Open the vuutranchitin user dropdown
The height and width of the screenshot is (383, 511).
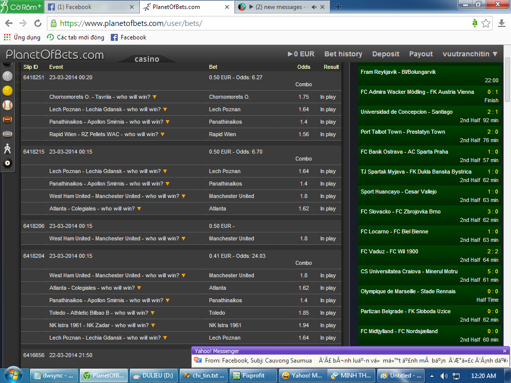(x=470, y=54)
